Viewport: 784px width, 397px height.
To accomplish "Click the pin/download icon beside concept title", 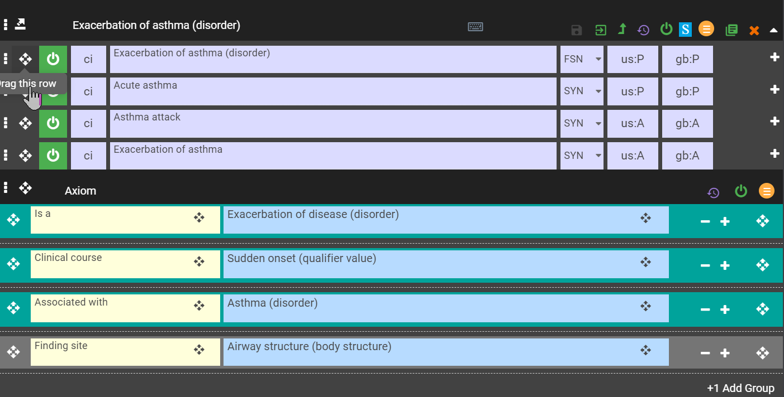I will pyautogui.click(x=21, y=24).
